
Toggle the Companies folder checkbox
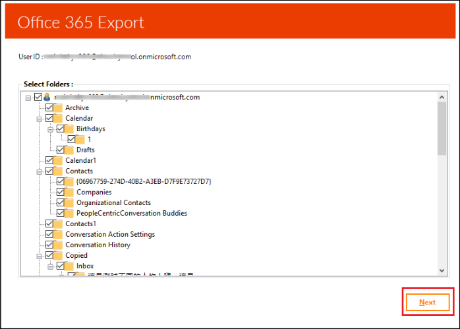[61, 192]
